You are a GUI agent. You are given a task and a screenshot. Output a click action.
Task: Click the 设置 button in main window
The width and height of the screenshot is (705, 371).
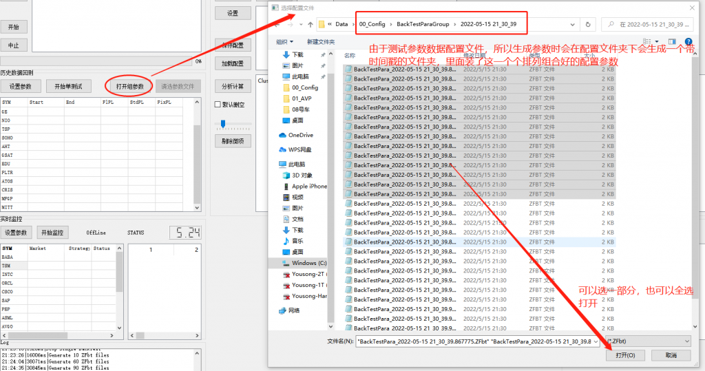233,14
